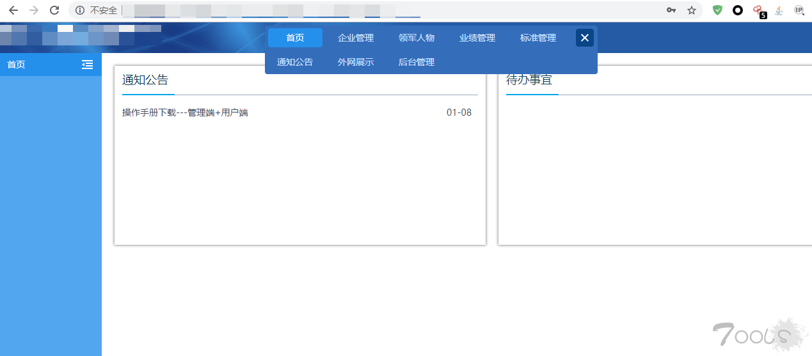
Task: Open the IP lookup extension icon
Action: pyautogui.click(x=799, y=10)
